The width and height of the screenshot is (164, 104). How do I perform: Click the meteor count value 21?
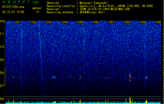38,12
